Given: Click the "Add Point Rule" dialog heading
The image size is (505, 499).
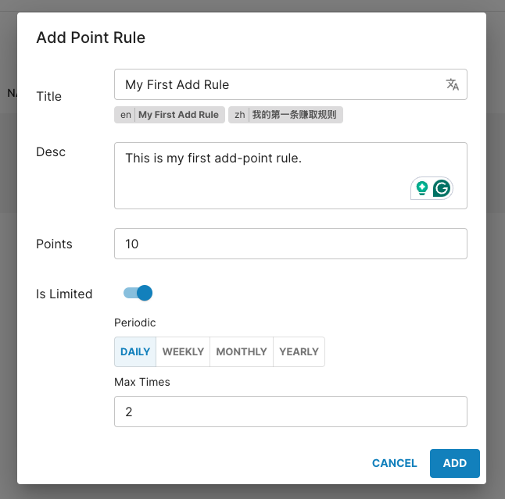Looking at the screenshot, I should pos(91,37).
